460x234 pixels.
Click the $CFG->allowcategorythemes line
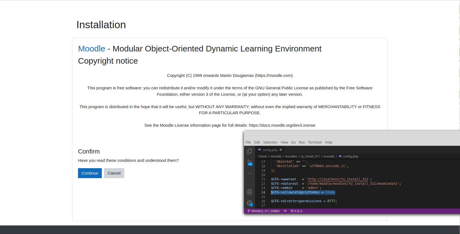point(303,192)
